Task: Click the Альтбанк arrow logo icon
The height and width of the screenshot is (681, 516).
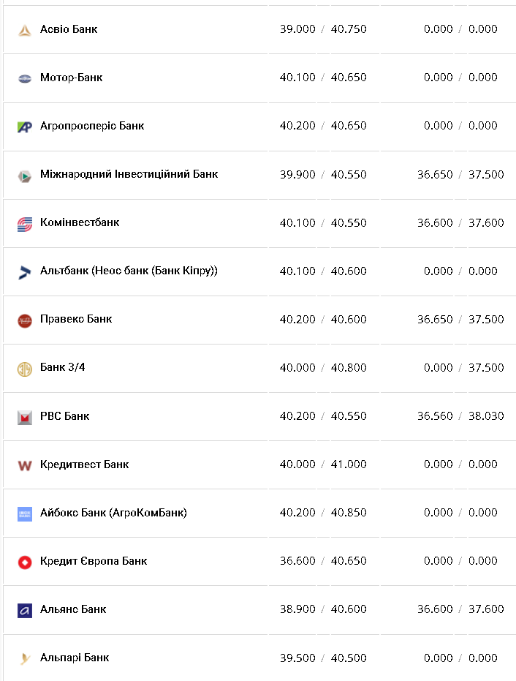Action: [25, 272]
